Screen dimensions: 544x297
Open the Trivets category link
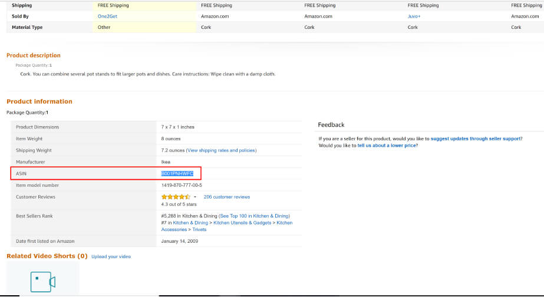pos(199,229)
